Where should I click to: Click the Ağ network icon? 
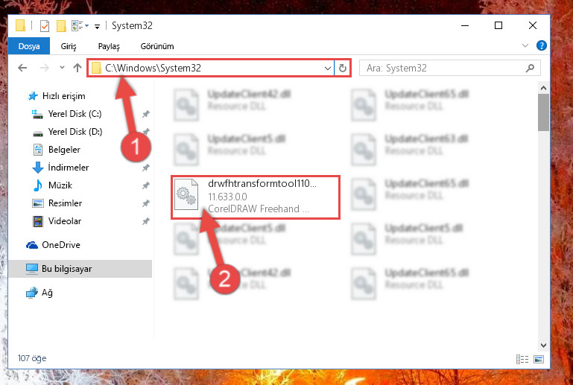coord(32,293)
